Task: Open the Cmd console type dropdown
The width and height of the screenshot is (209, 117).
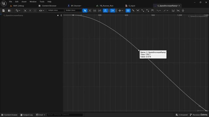Action: pyautogui.click(x=40, y=115)
